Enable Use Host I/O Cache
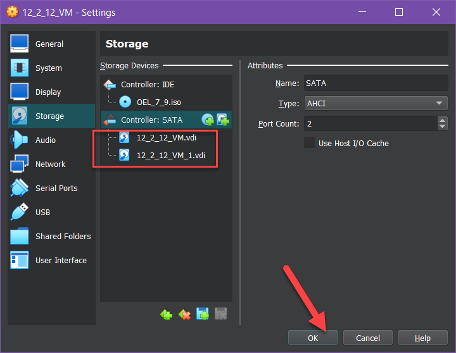Image resolution: width=456 pixels, height=353 pixels. click(310, 143)
